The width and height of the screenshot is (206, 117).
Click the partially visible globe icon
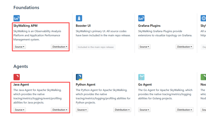pyautogui.click(x=203, y=18)
